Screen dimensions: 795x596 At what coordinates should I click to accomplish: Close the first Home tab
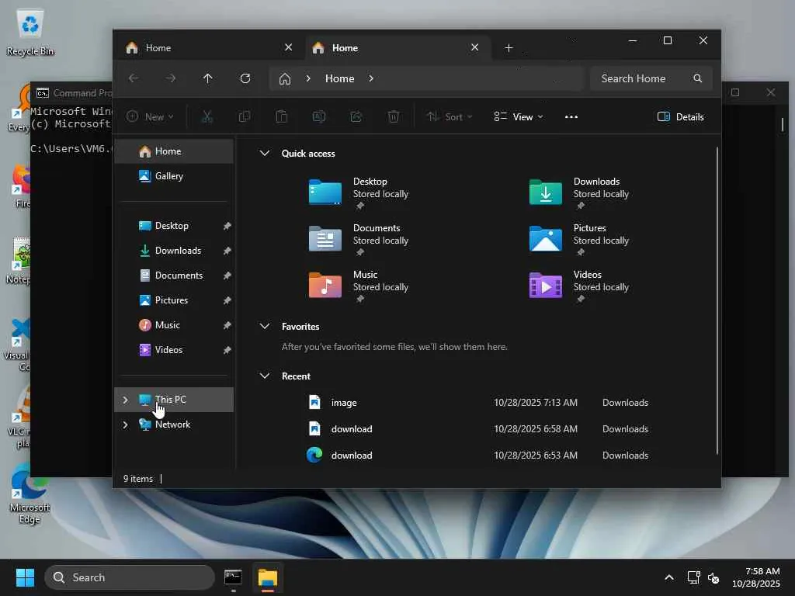coord(289,47)
